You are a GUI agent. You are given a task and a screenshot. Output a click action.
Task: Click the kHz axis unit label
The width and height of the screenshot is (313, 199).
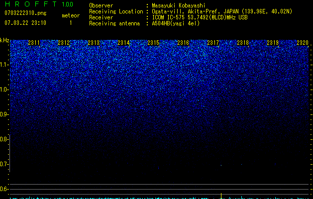(4, 40)
